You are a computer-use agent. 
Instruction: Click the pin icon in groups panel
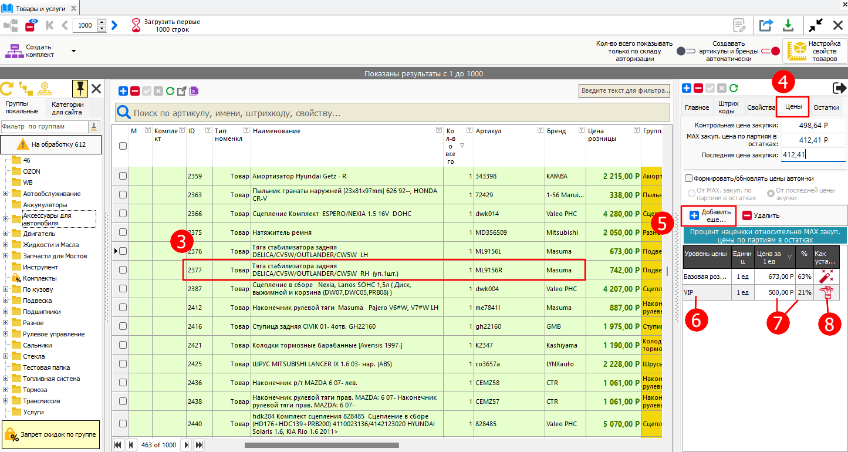pos(80,89)
